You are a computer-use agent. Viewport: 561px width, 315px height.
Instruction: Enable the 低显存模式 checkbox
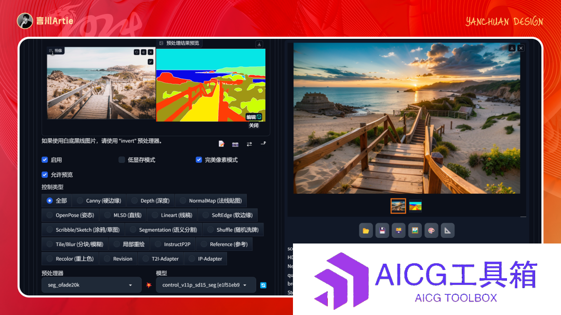pos(122,160)
